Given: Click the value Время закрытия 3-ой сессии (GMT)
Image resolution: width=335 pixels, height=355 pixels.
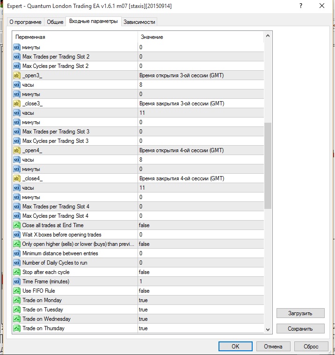Looking at the screenshot, I should (182, 104).
